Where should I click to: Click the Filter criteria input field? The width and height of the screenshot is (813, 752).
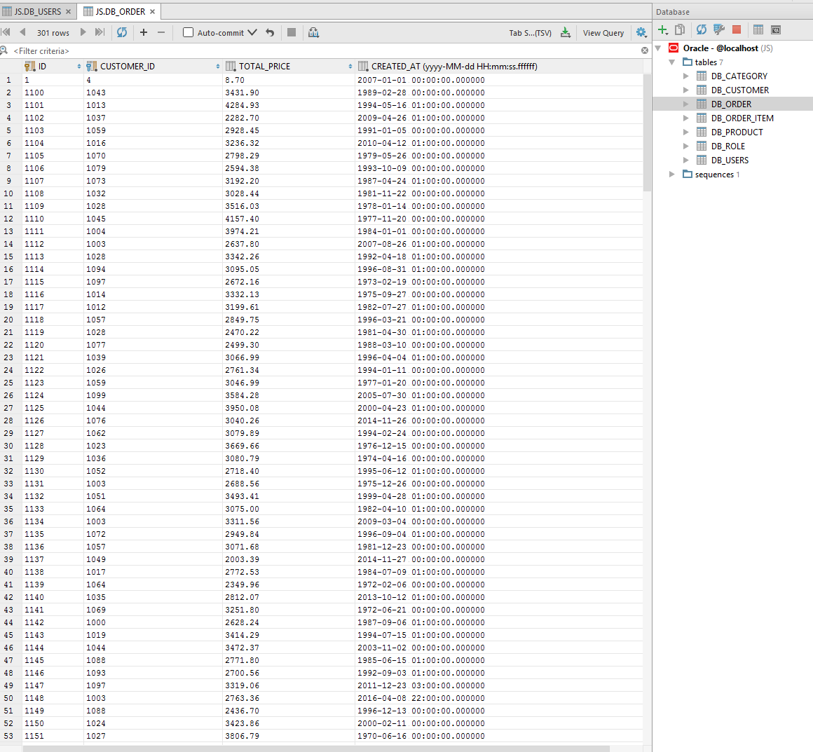[x=327, y=50]
